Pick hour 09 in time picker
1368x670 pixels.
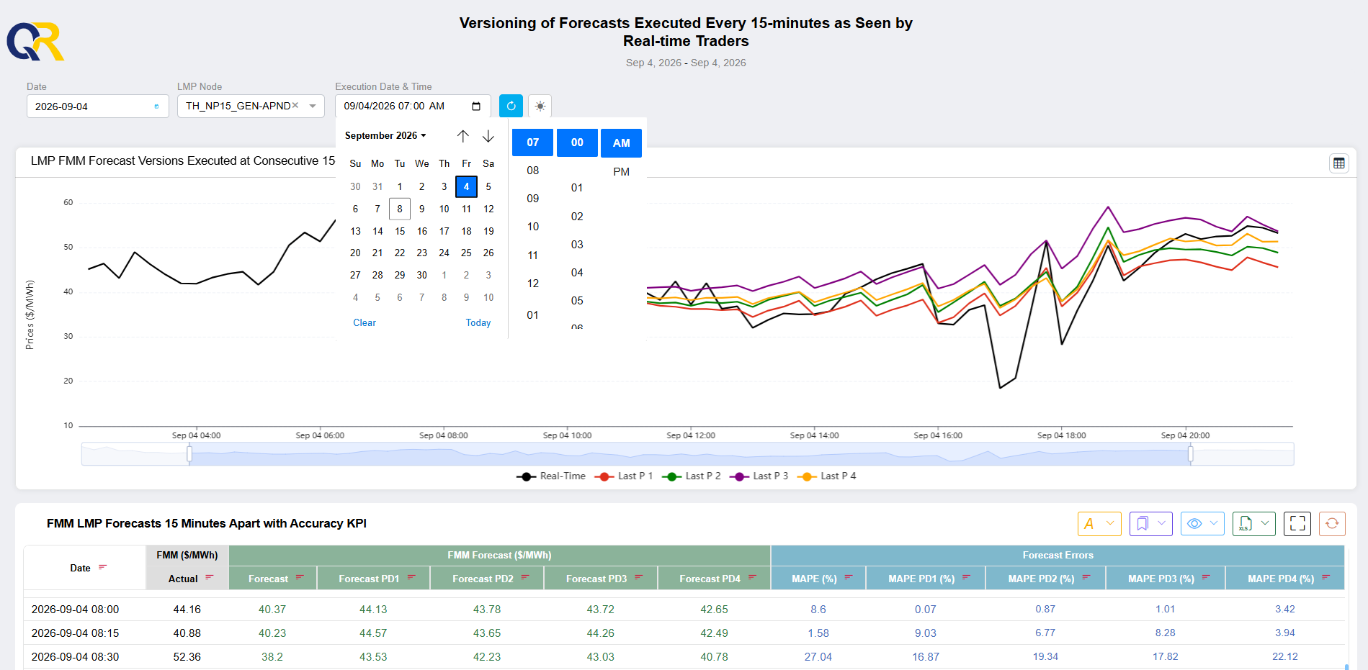click(533, 199)
